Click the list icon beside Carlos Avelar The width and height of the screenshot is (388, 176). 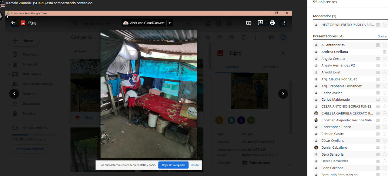[x=378, y=93]
